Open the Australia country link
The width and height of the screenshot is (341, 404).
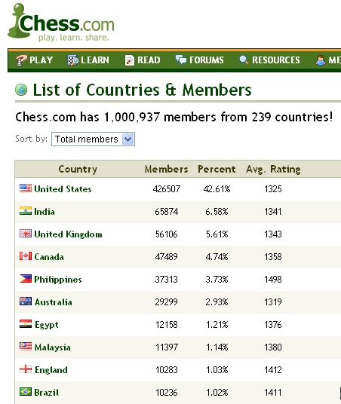(x=54, y=301)
